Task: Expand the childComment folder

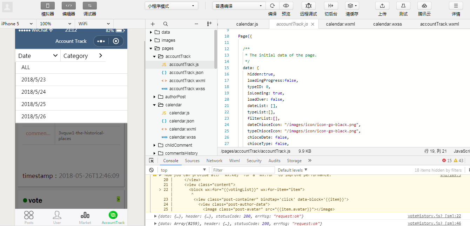Action: [154, 145]
